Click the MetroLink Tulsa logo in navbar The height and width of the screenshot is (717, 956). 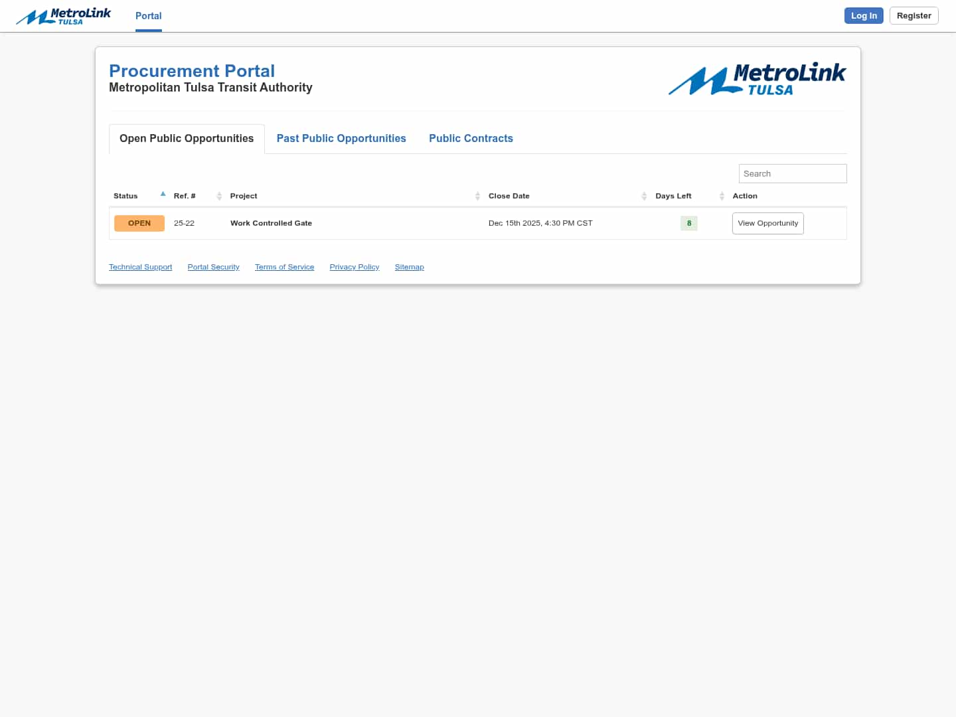(64, 16)
